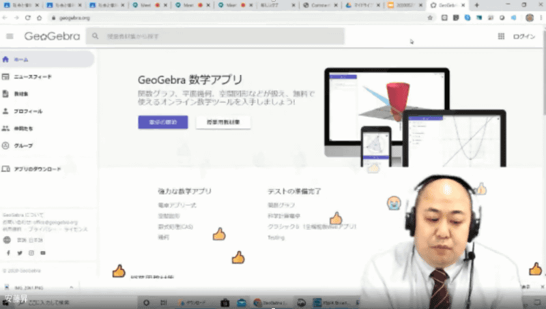The height and width of the screenshot is (309, 546).
Task: Open the クラシック Web app link
Action: [x=312, y=227]
